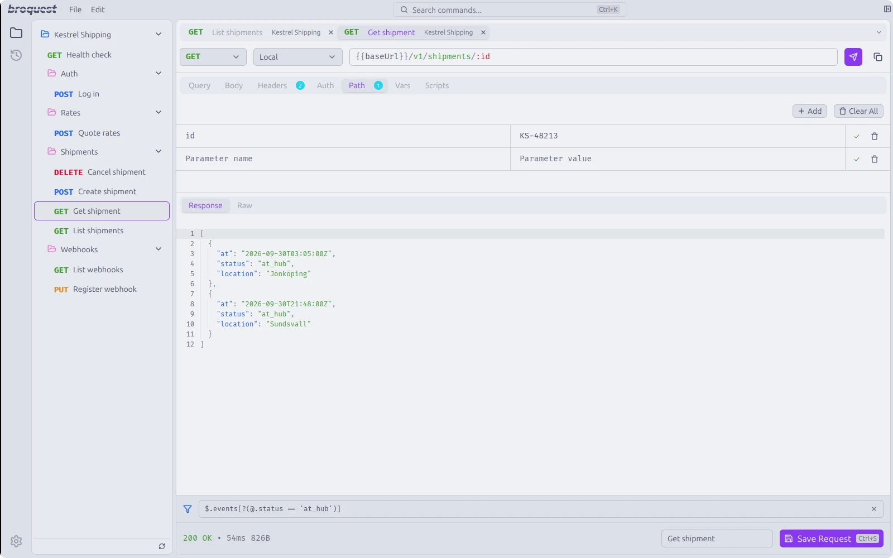
Task: Delete the id path parameter row
Action: pos(875,136)
